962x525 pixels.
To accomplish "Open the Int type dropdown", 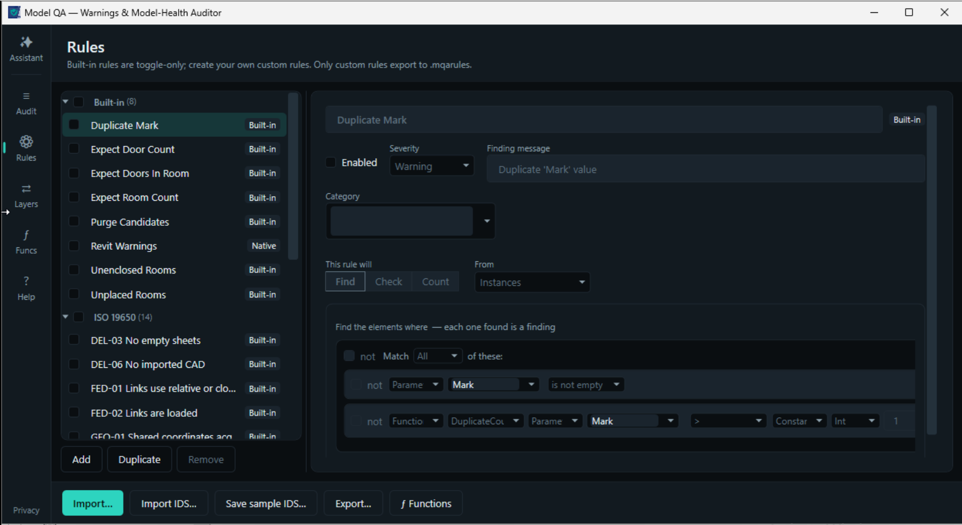I will 855,421.
